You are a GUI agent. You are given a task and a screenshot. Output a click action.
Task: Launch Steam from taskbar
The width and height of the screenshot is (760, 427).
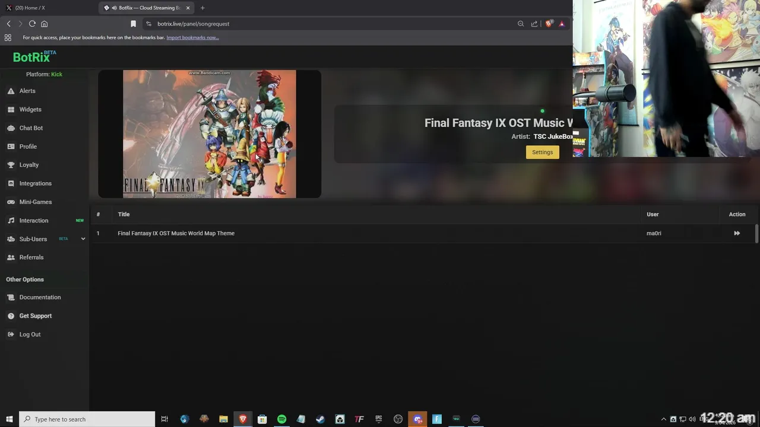[x=320, y=419]
